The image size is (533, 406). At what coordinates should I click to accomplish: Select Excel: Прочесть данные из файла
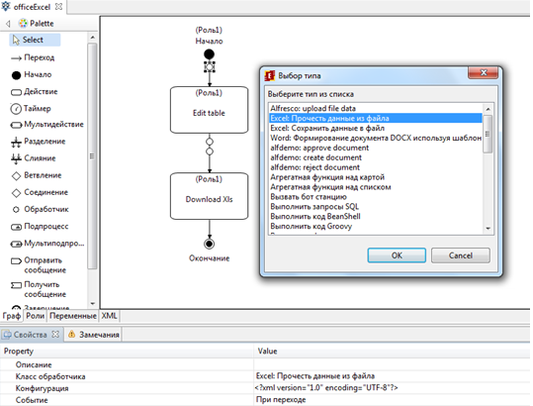click(x=376, y=119)
